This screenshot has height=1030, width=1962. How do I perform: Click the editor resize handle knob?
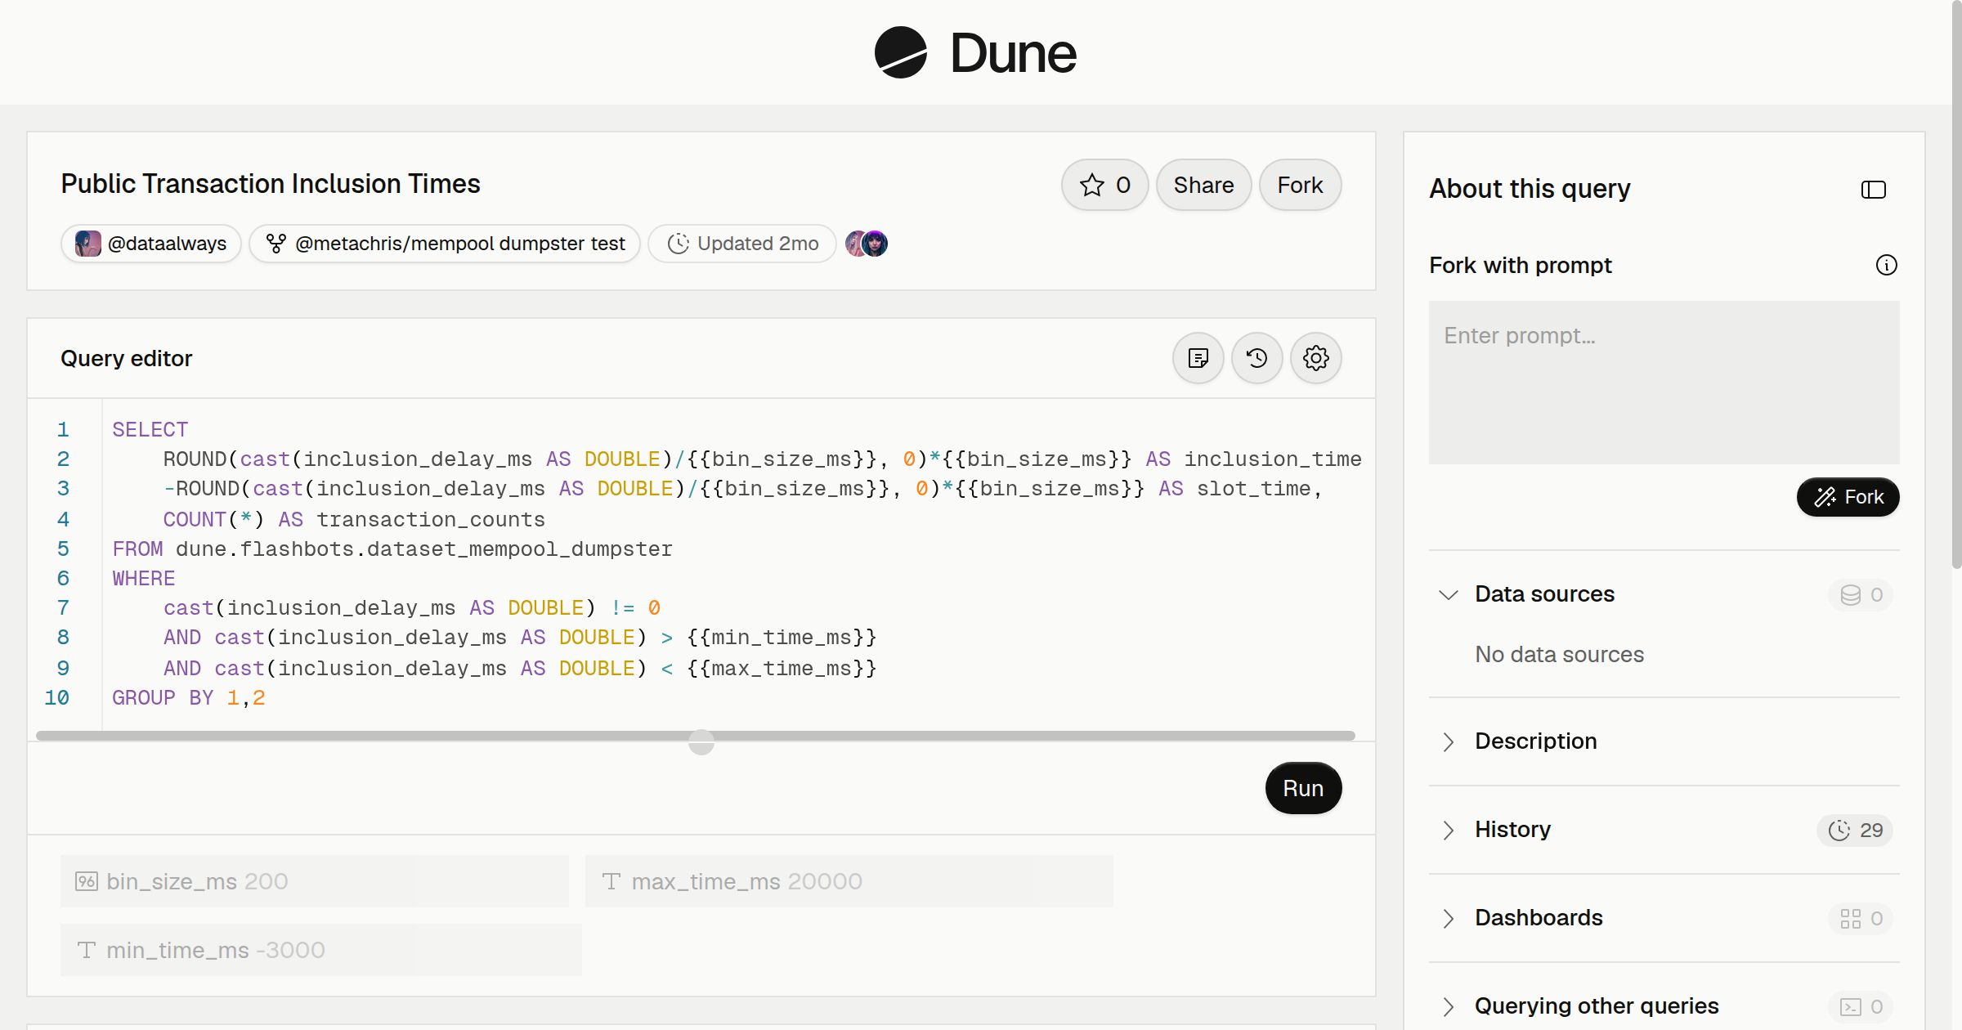point(701,742)
